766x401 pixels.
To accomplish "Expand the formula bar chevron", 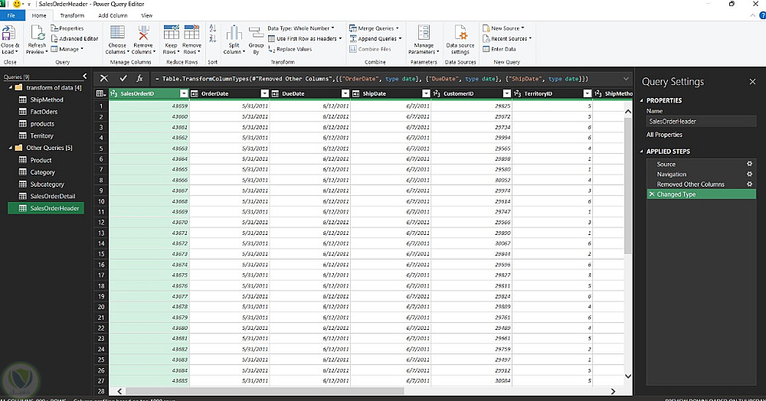I will (x=626, y=79).
